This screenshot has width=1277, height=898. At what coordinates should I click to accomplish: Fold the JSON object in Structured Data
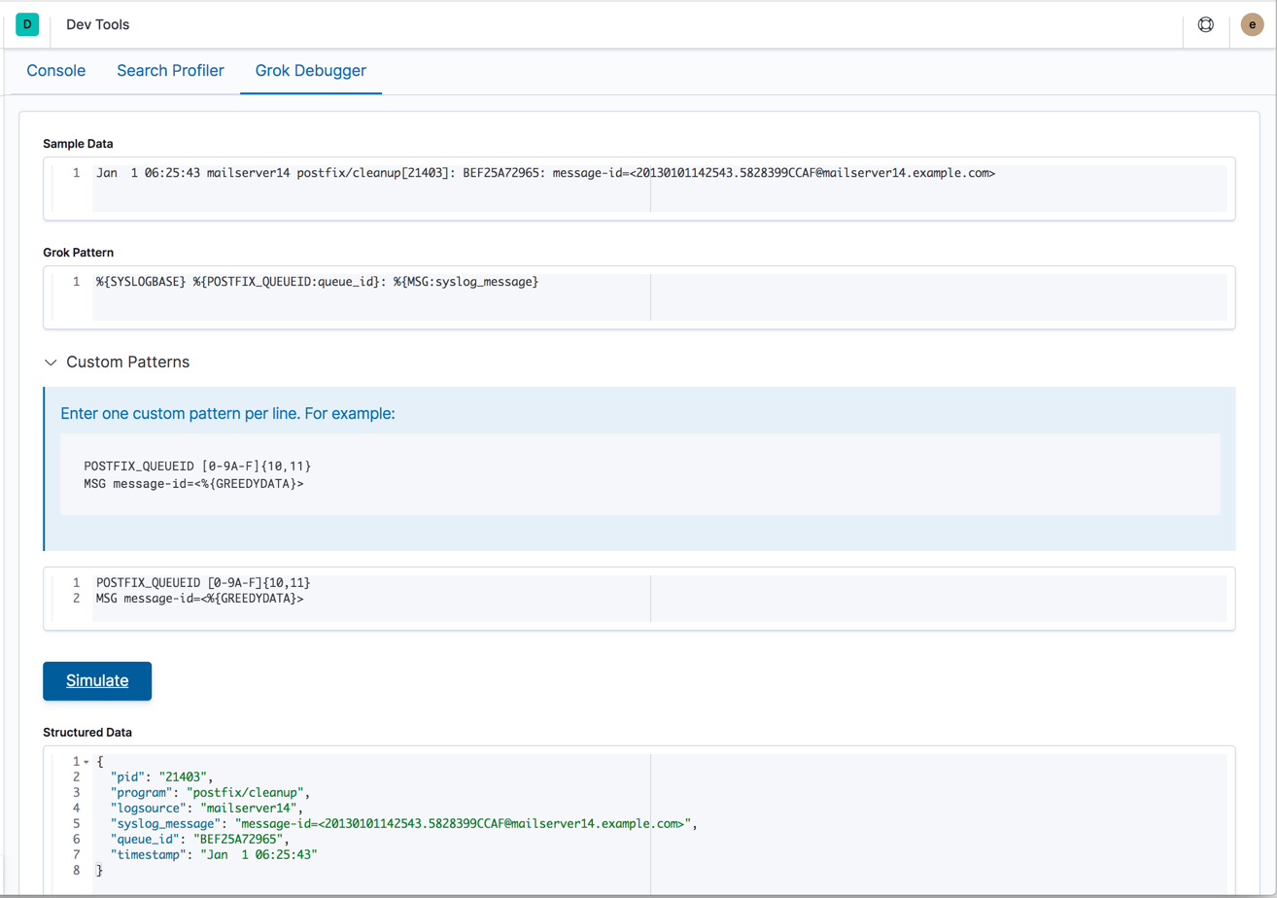86,760
